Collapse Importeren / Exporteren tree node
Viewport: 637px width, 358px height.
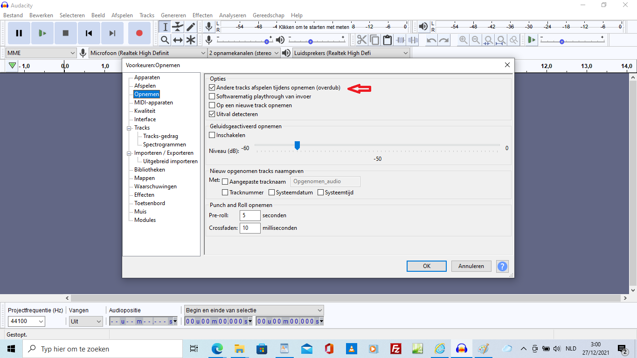[129, 153]
